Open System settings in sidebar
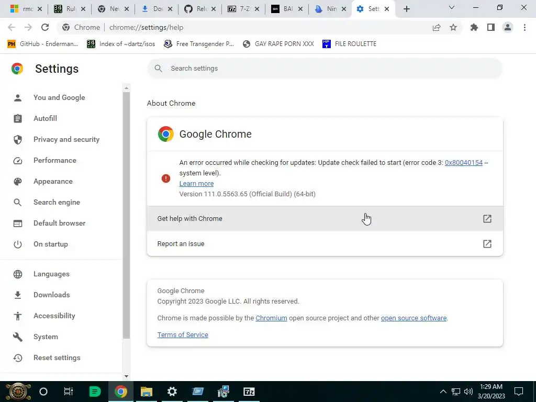This screenshot has width=536, height=402. (x=46, y=337)
